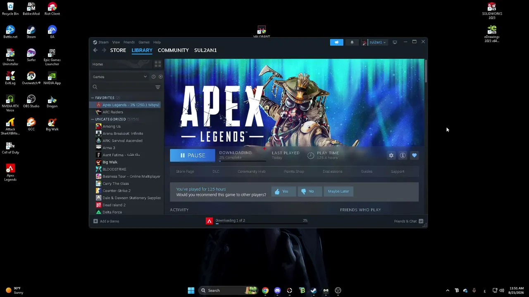Screen dimensions: 529x297
Task: Open the Community Hub link
Action: tap(251, 172)
